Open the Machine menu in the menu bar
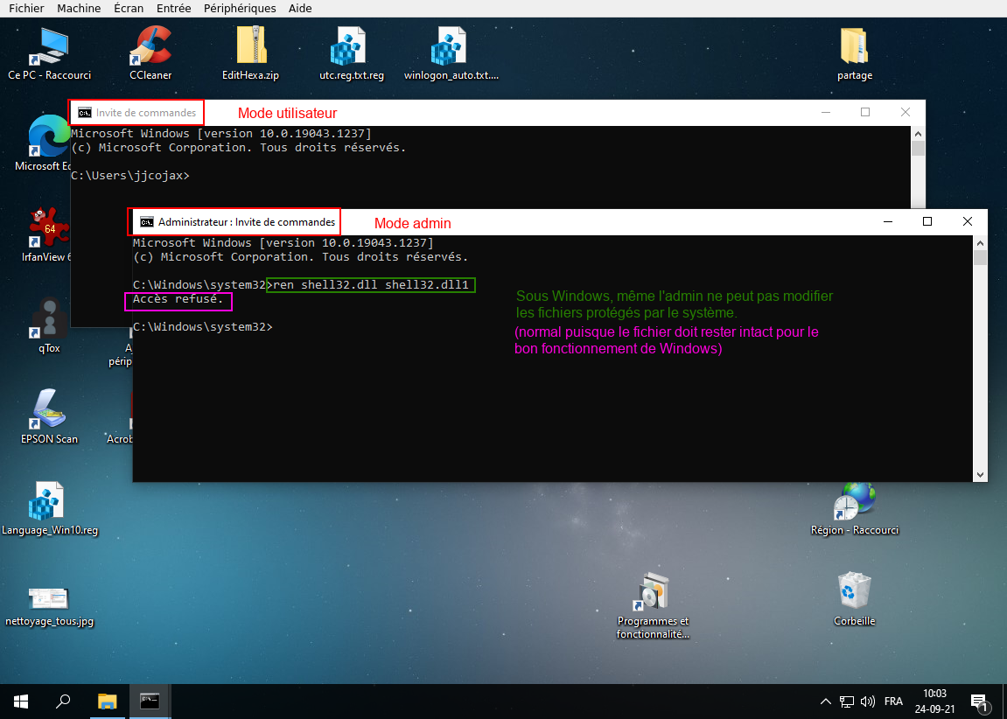This screenshot has height=719, width=1007. click(79, 8)
